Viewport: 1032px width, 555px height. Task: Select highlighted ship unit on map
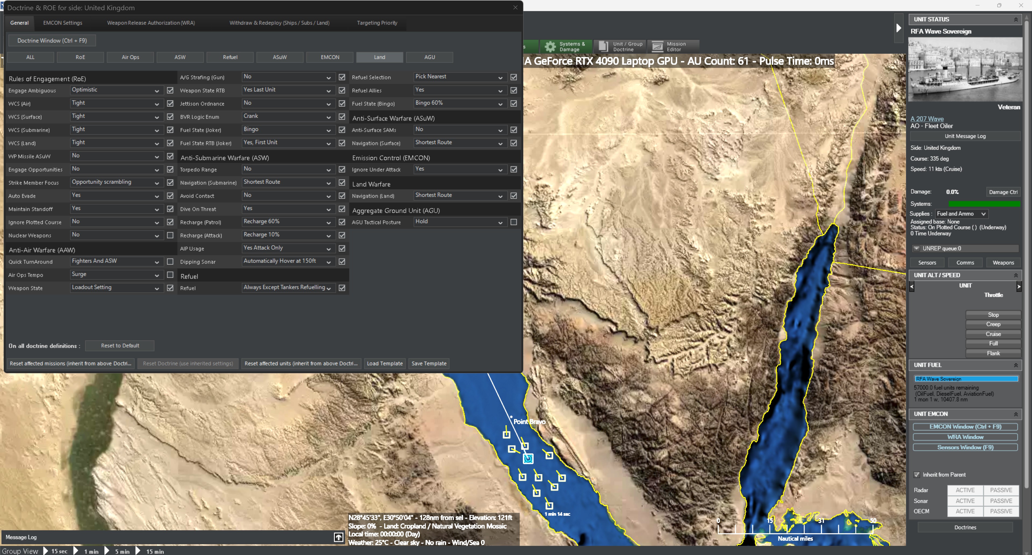click(528, 459)
